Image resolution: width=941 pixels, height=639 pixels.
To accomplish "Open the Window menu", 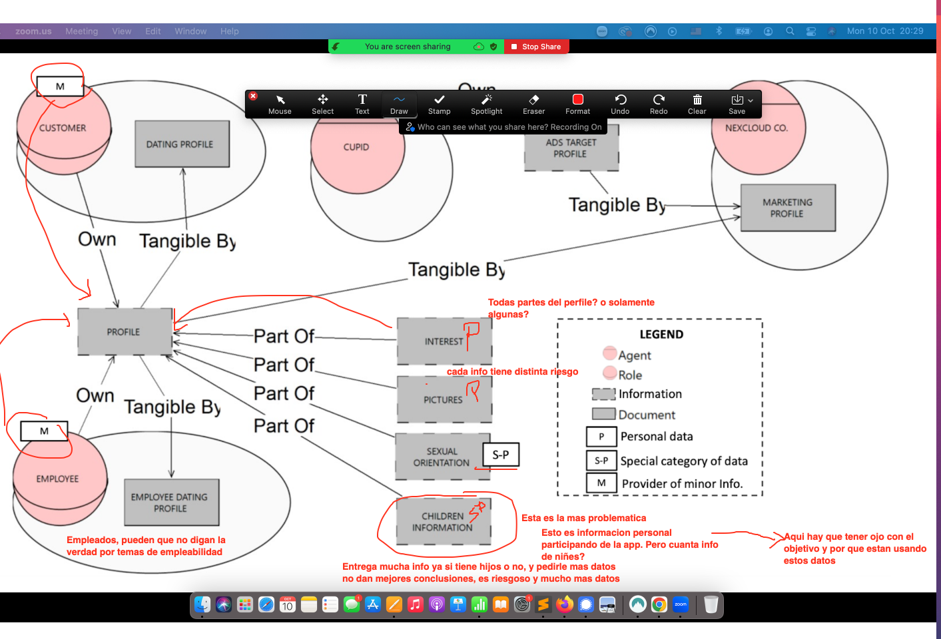I will [x=190, y=31].
